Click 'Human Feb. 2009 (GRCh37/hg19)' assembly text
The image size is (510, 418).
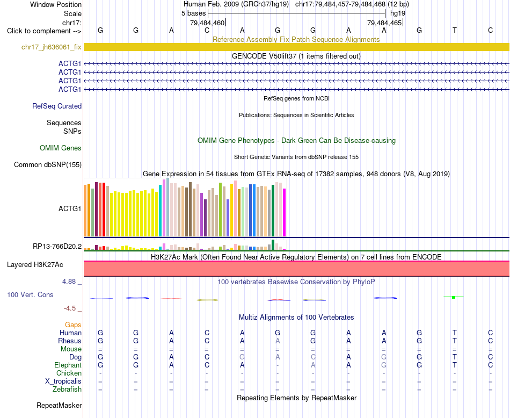coord(236,4)
